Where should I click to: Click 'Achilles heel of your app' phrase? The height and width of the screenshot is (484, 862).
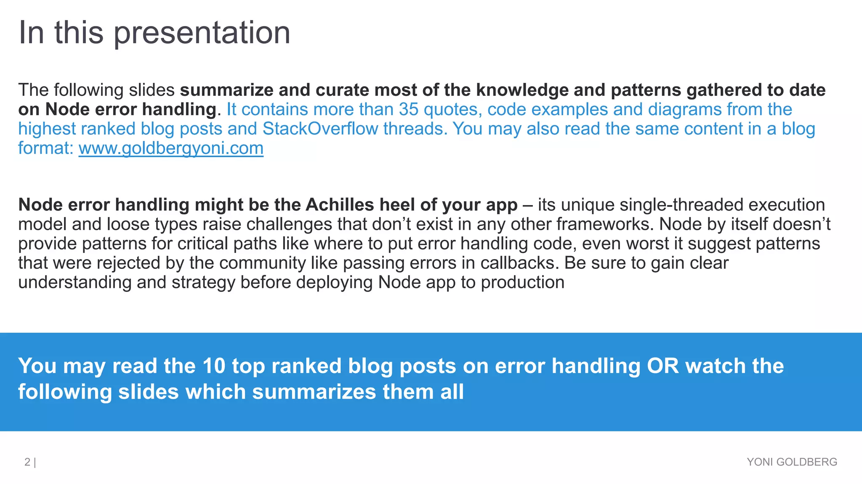412,205
